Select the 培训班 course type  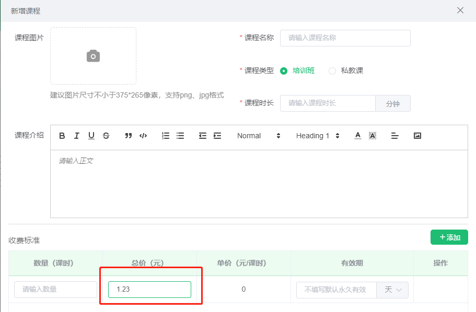(x=284, y=71)
